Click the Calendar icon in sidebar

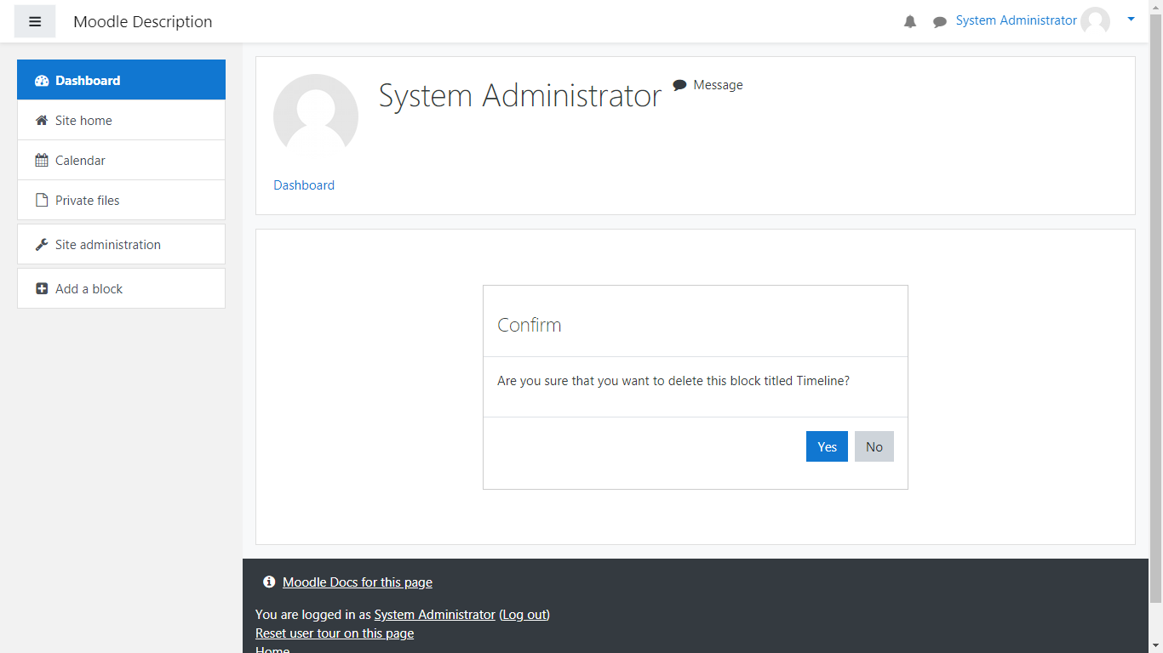(x=42, y=161)
